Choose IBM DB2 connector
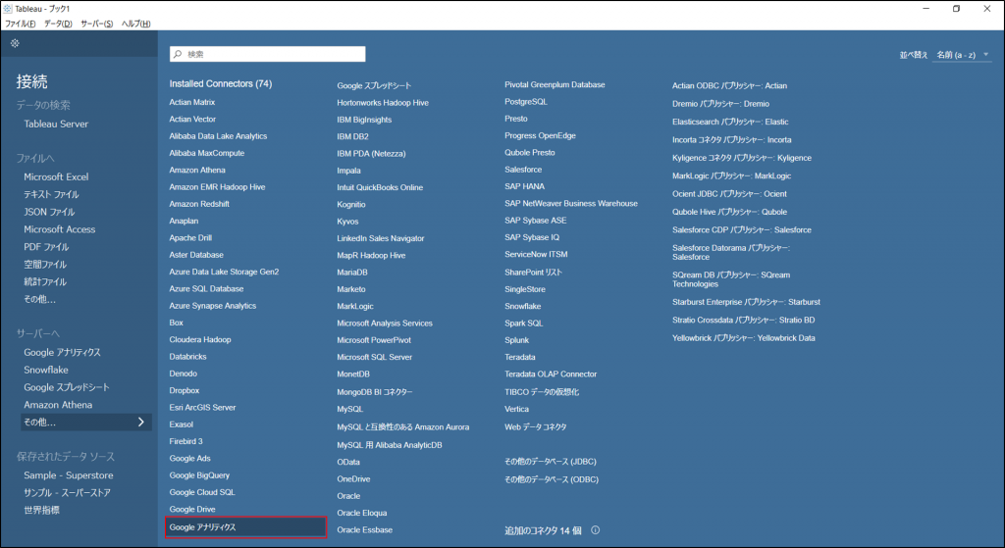The image size is (1005, 548). (x=352, y=137)
